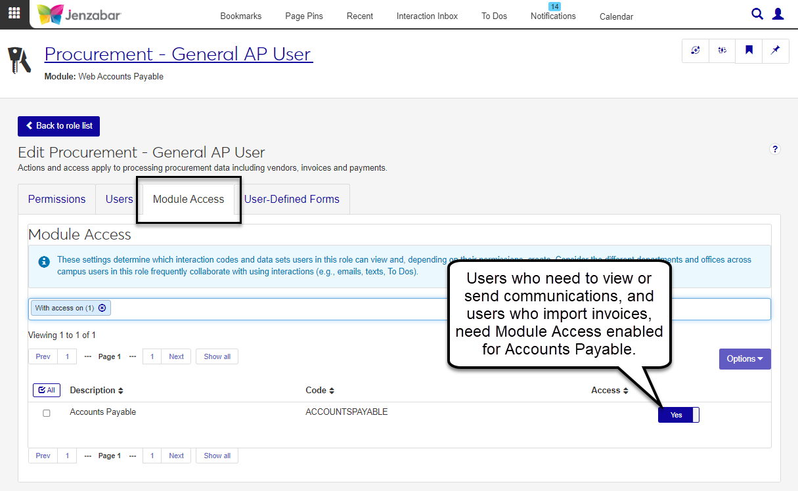Click the Jenzabar logo
Image resolution: width=798 pixels, height=491 pixels.
pos(79,14)
